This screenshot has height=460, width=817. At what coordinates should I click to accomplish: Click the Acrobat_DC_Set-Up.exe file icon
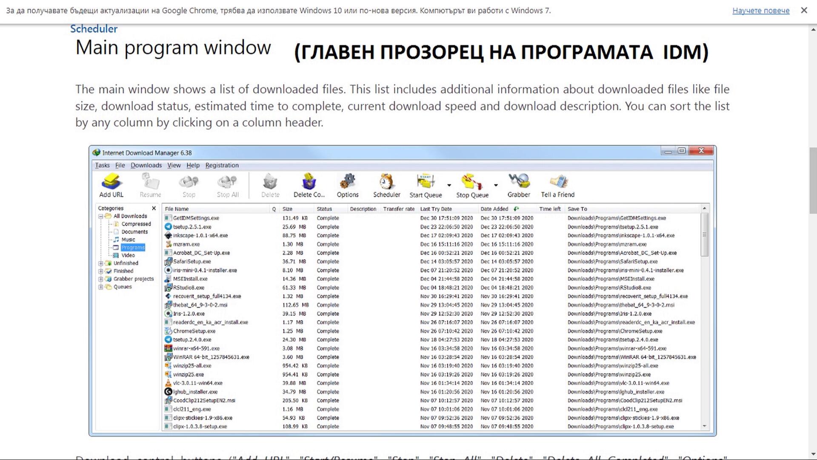pyautogui.click(x=168, y=253)
